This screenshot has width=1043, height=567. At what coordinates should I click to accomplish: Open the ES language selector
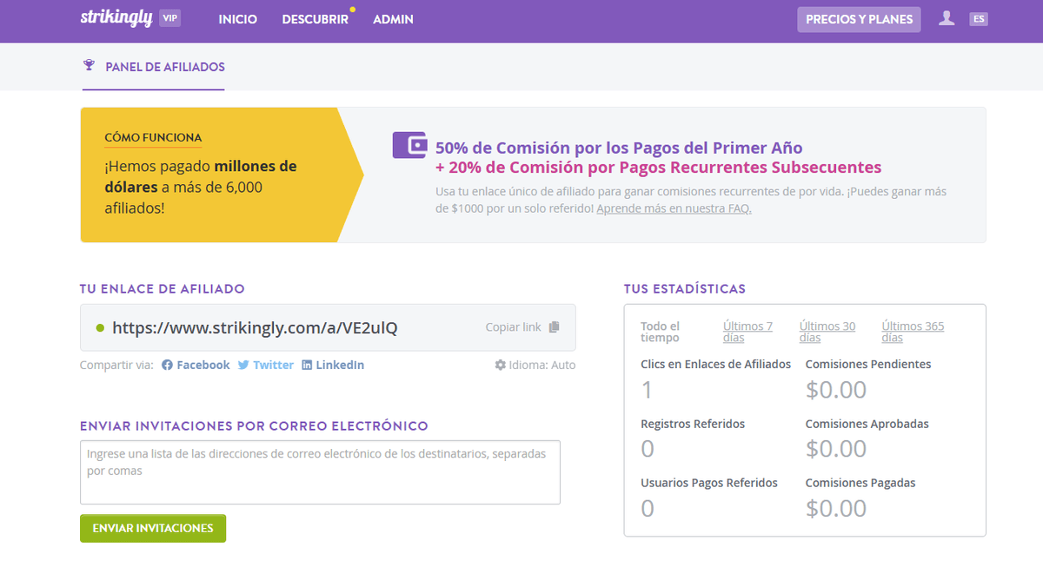pyautogui.click(x=979, y=17)
